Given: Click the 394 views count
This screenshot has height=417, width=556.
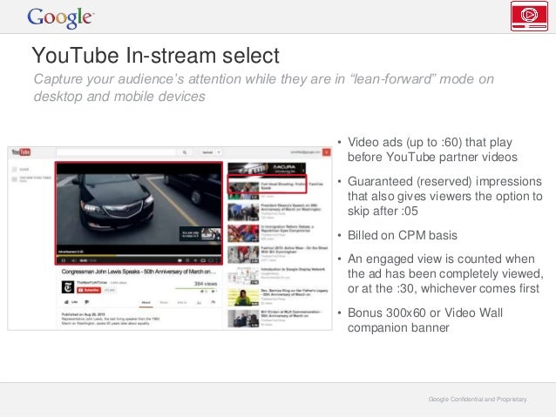Looking at the screenshot, I should 206,284.
